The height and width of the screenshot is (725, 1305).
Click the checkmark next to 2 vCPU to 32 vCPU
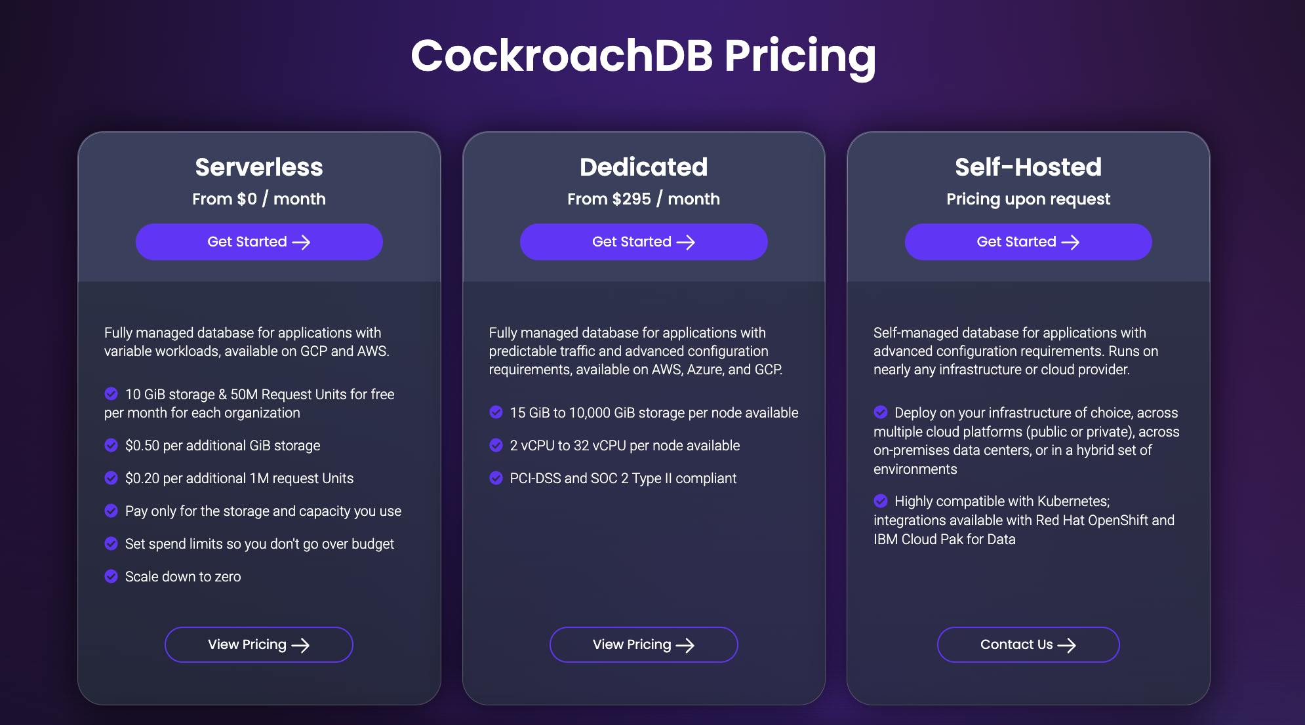(496, 445)
